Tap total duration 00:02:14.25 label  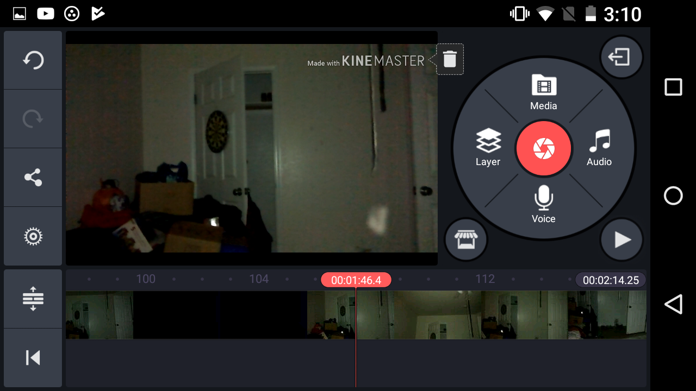611,280
